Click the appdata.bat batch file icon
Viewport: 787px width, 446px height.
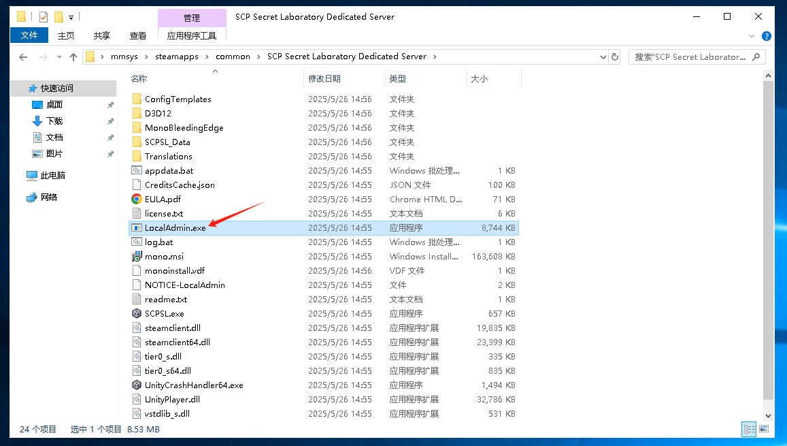pos(137,170)
